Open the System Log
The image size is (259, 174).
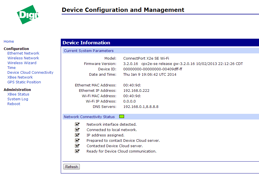tap(18, 99)
